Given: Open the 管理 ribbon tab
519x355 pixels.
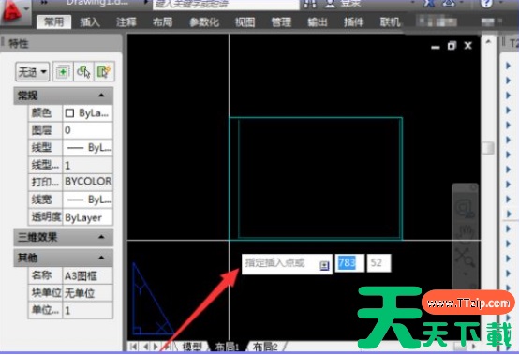Looking at the screenshot, I should [281, 22].
